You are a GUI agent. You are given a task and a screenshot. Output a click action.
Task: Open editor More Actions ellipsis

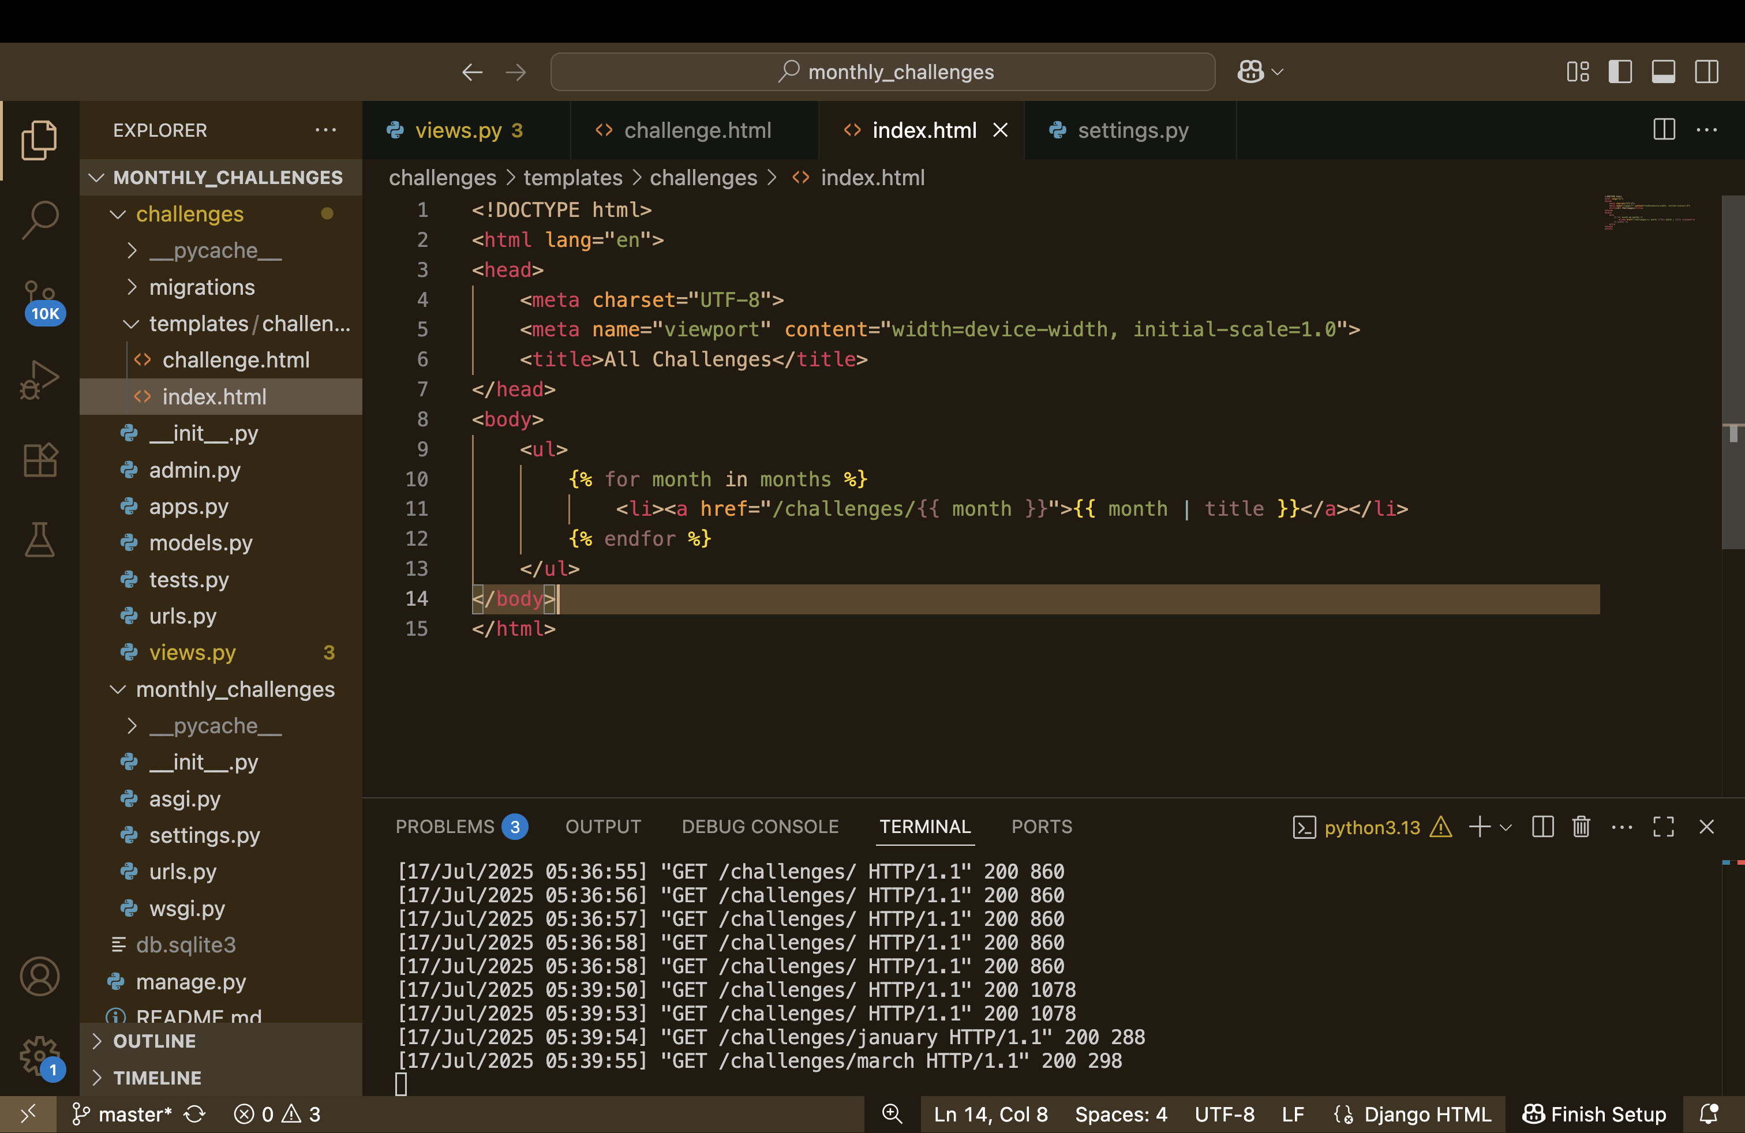(x=1707, y=130)
